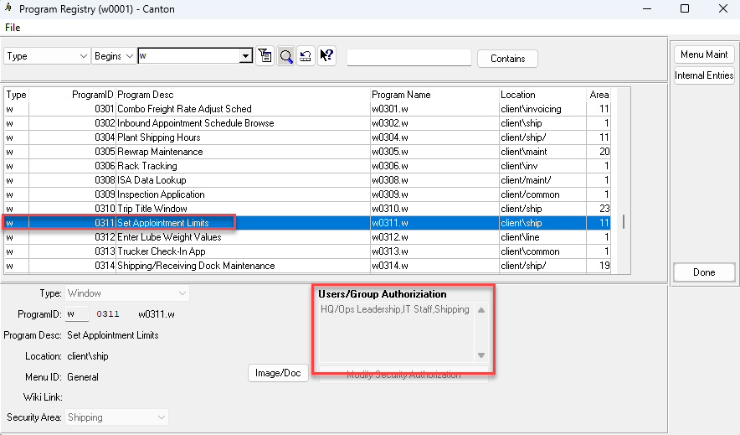The image size is (740, 435).
Task: Click the Location value client\ship in details
Action: (88, 356)
